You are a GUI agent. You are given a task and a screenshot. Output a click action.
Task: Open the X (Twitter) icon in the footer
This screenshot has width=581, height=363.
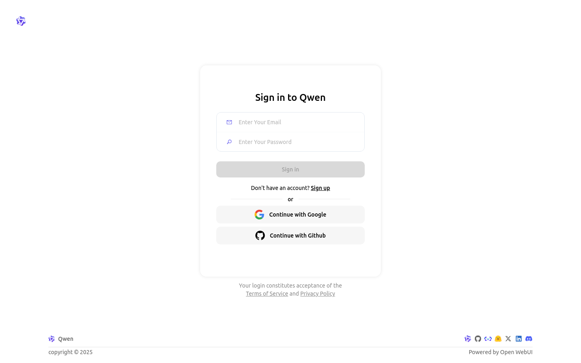[x=508, y=339]
